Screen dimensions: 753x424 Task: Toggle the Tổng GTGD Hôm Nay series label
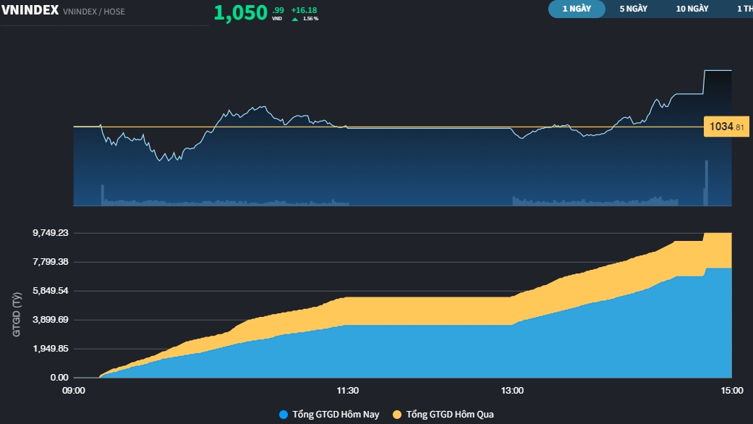click(x=335, y=415)
